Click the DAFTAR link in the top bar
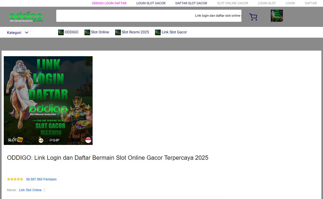Screen dimensions: 323x199 pos(311,3)
